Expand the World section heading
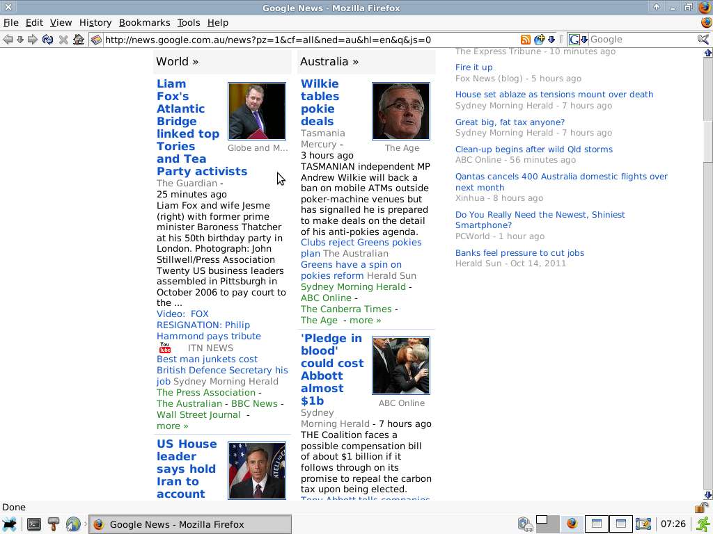The image size is (713, 534). coord(178,61)
